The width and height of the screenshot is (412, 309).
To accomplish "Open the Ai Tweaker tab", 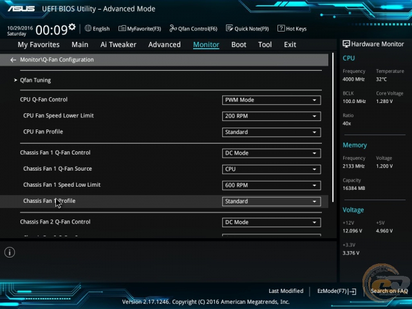I will tap(118, 44).
